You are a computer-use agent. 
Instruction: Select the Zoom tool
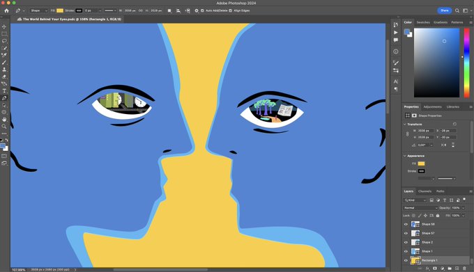[x=4, y=127]
